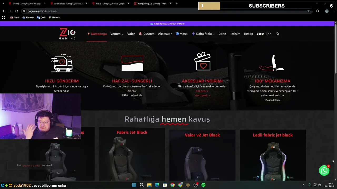The image size is (337, 189).
Task: Go back with the browser back arrow
Action: 4,11
